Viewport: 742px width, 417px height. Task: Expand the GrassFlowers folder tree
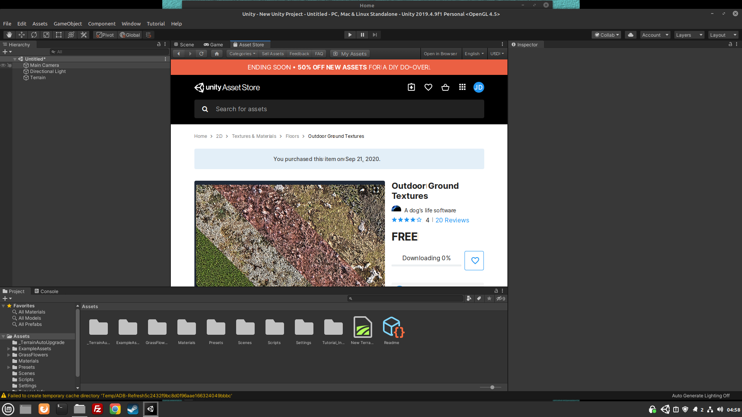9,355
